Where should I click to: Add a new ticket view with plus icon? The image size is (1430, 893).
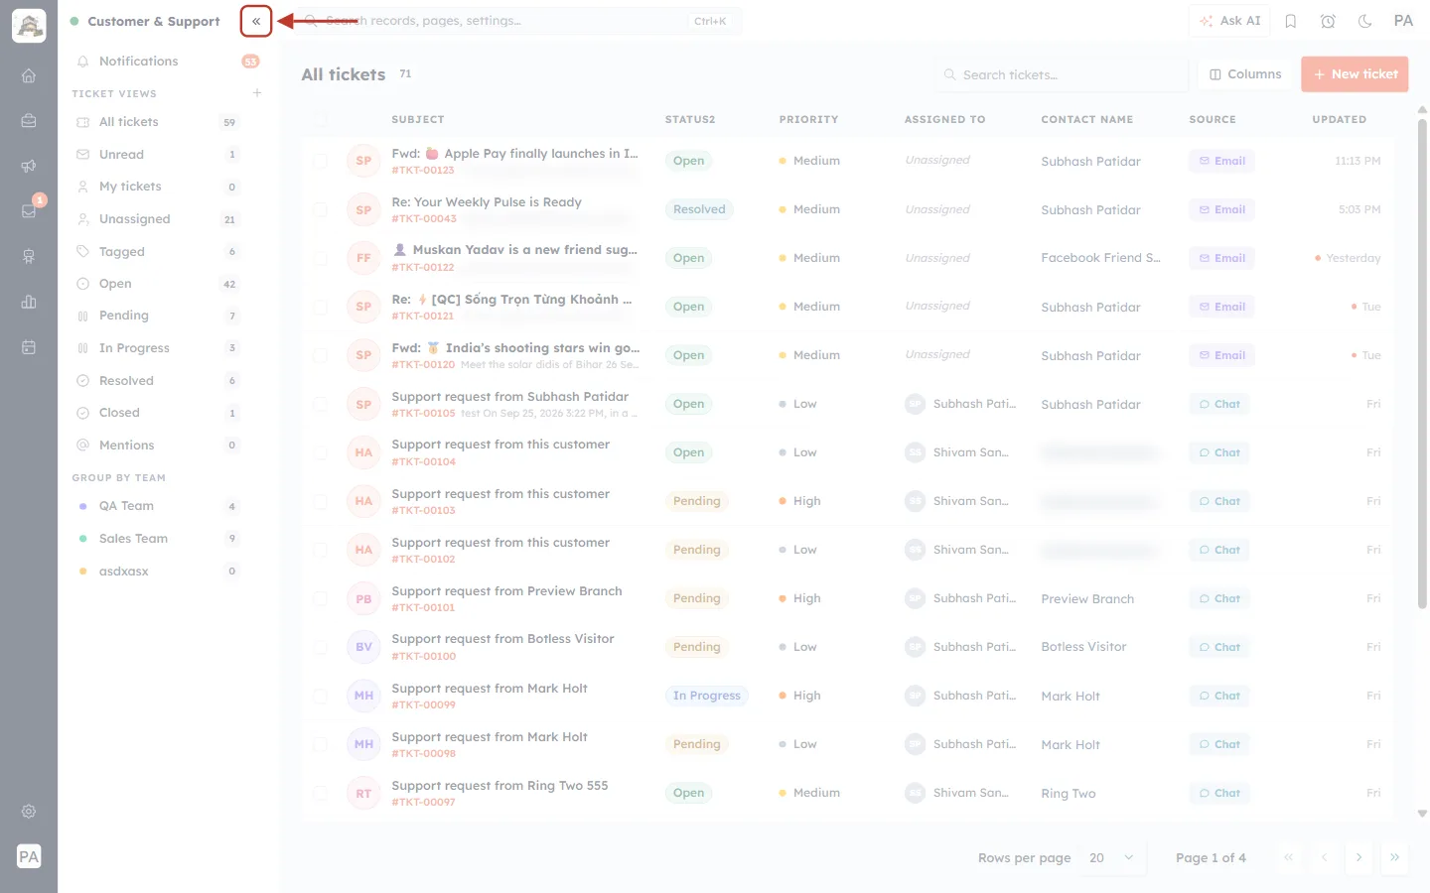coord(257,93)
